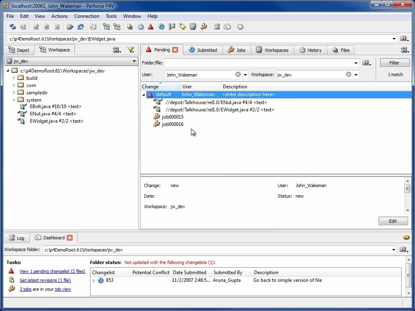This screenshot has height=311, width=415.
Task: Clear the User field John_Wakeman
Action: 238,75
